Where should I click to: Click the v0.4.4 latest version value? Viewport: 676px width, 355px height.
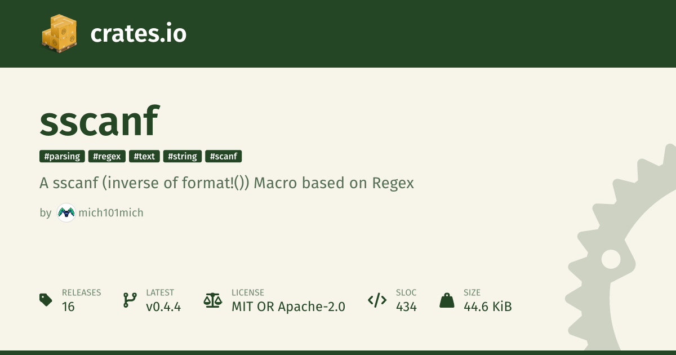pos(163,307)
